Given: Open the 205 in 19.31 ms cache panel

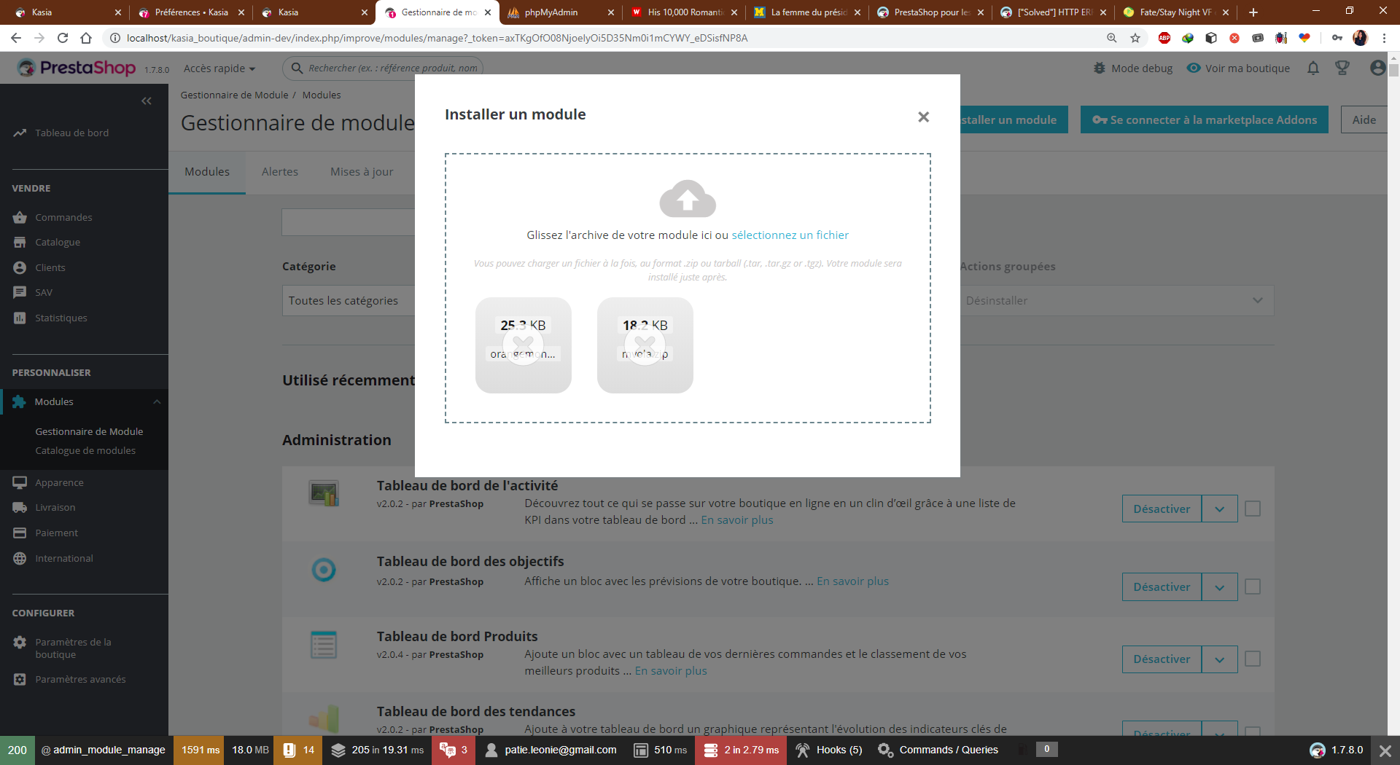Looking at the screenshot, I should point(377,750).
